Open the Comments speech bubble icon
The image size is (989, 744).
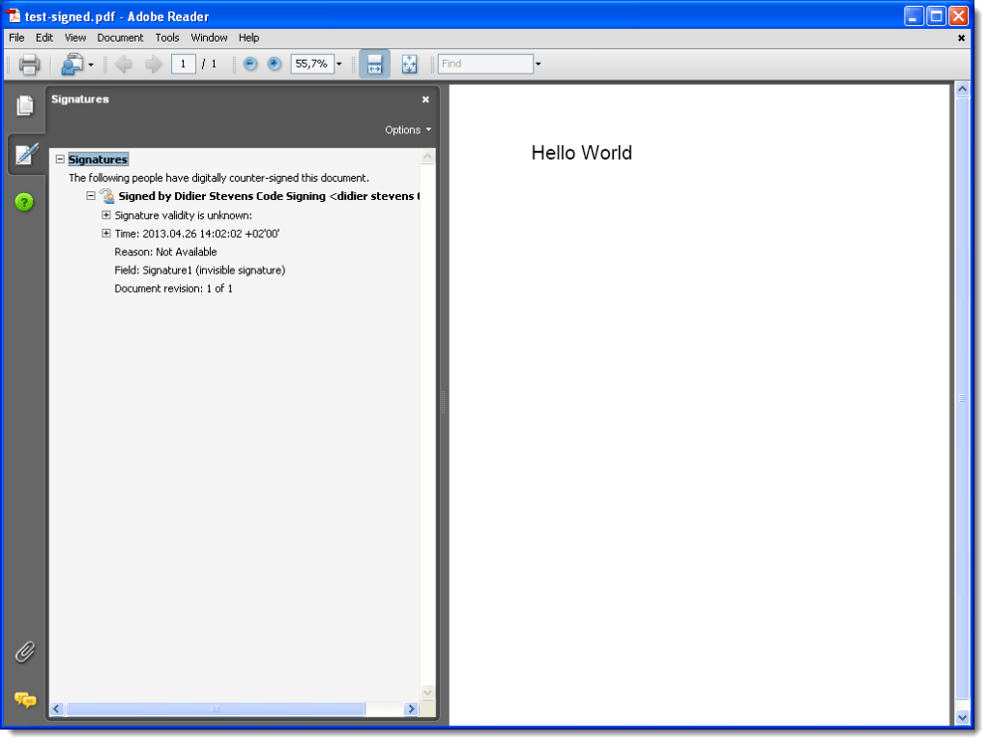[24, 699]
